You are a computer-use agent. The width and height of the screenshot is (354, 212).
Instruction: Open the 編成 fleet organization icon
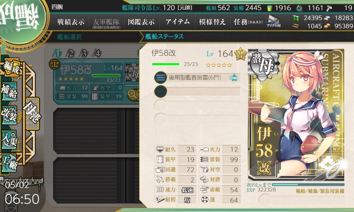point(12,68)
